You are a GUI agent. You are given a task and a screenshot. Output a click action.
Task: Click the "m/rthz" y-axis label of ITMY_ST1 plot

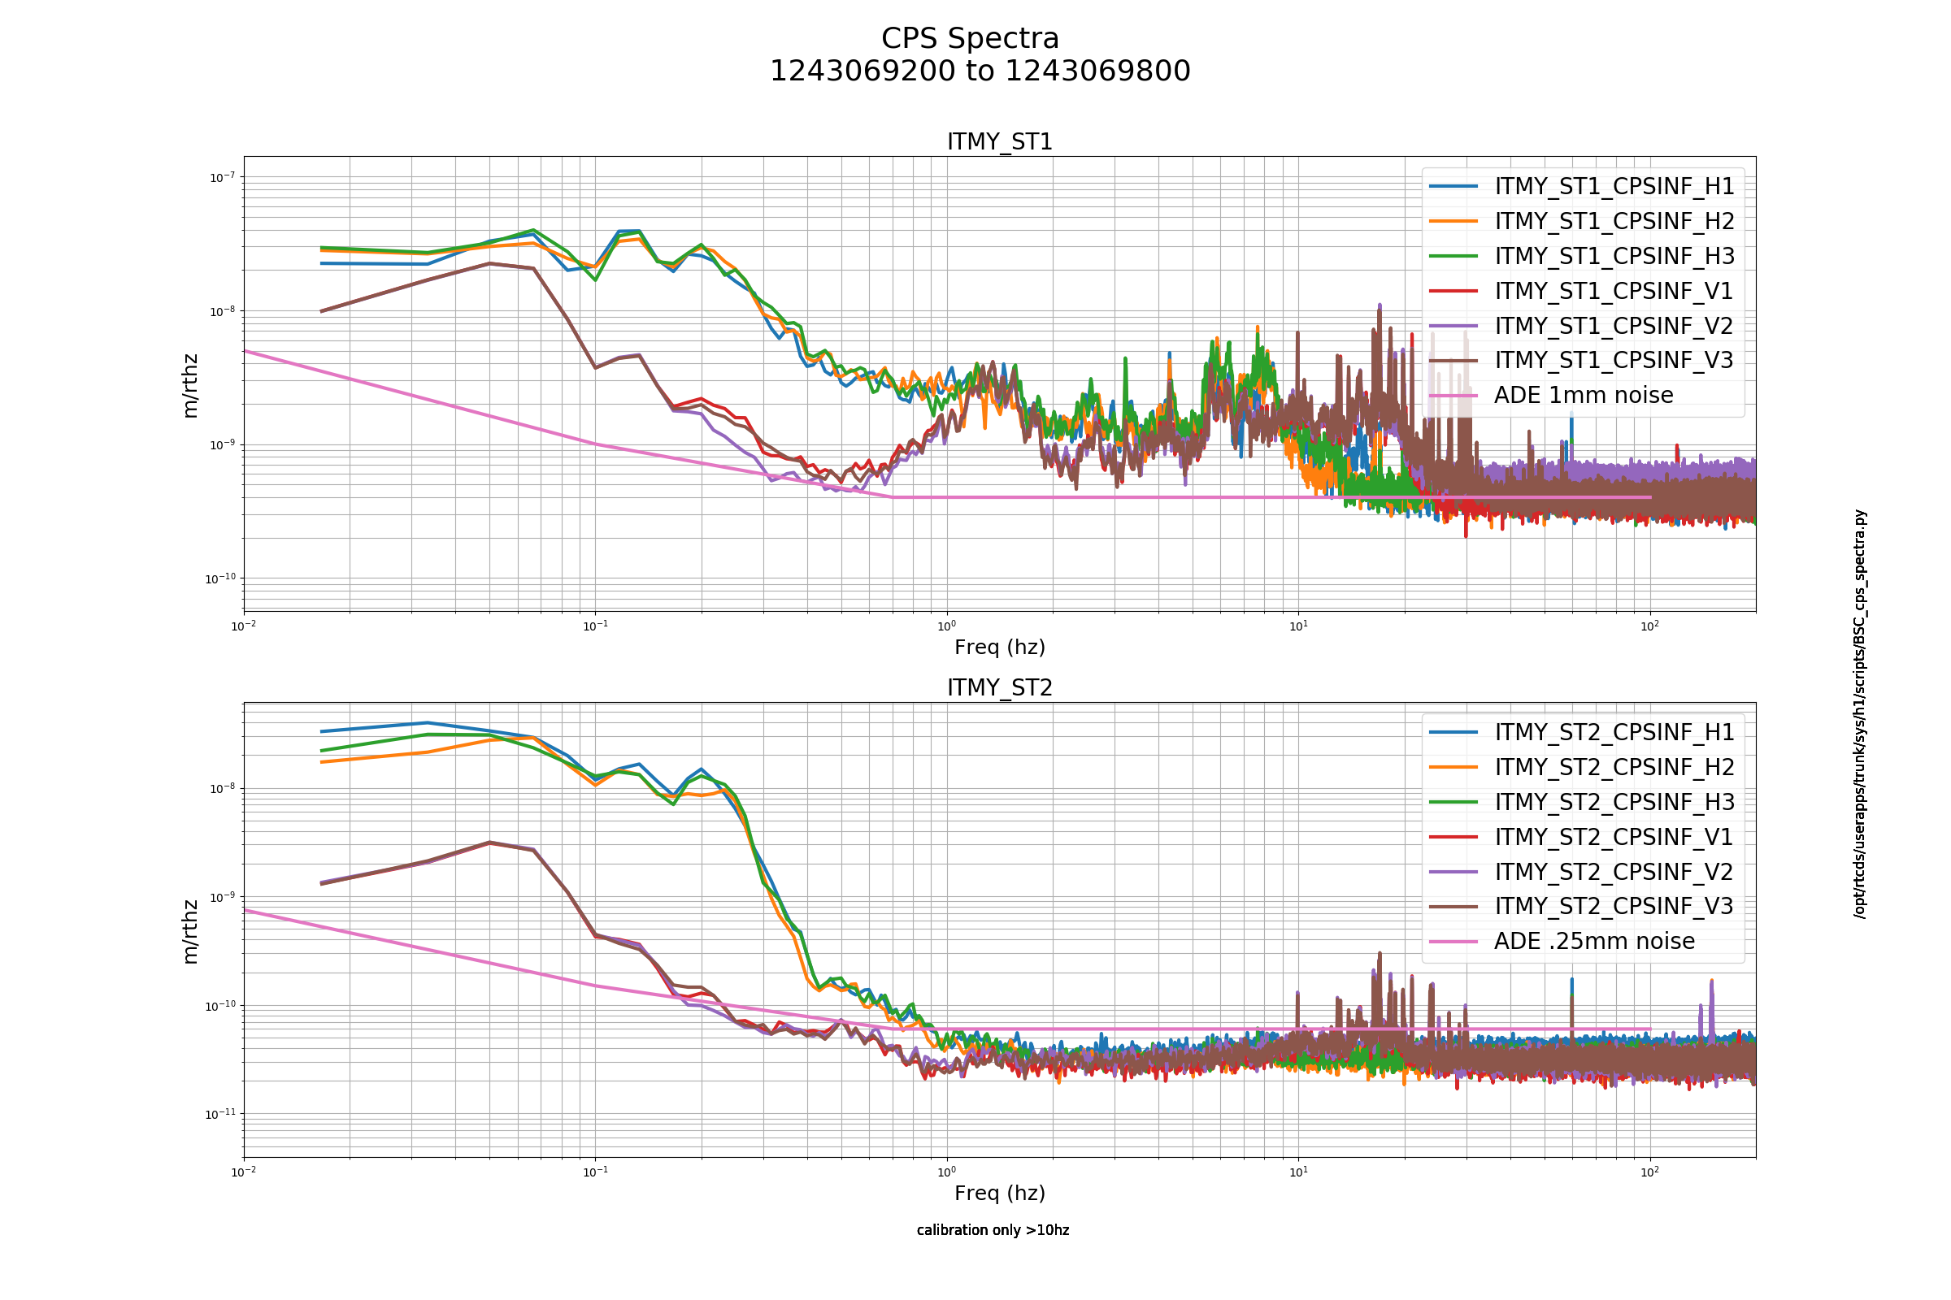[x=190, y=385]
